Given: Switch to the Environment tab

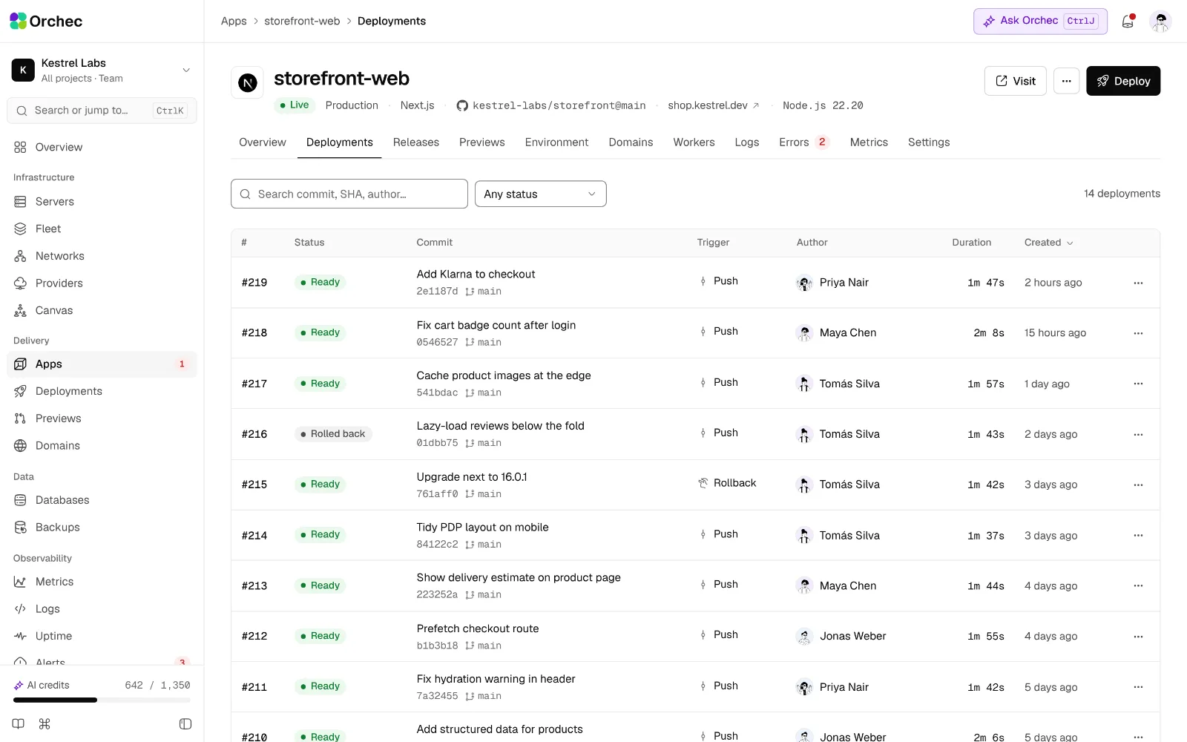Looking at the screenshot, I should (x=556, y=142).
